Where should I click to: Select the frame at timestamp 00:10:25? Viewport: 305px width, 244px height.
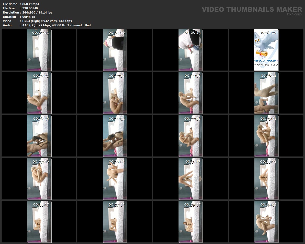(x=39, y=93)
